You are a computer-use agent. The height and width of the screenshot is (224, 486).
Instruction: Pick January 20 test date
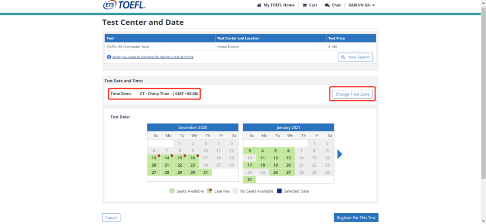tap(288, 165)
